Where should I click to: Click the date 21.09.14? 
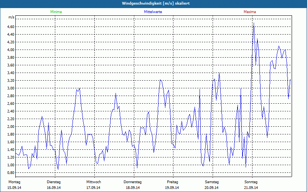click(251, 188)
